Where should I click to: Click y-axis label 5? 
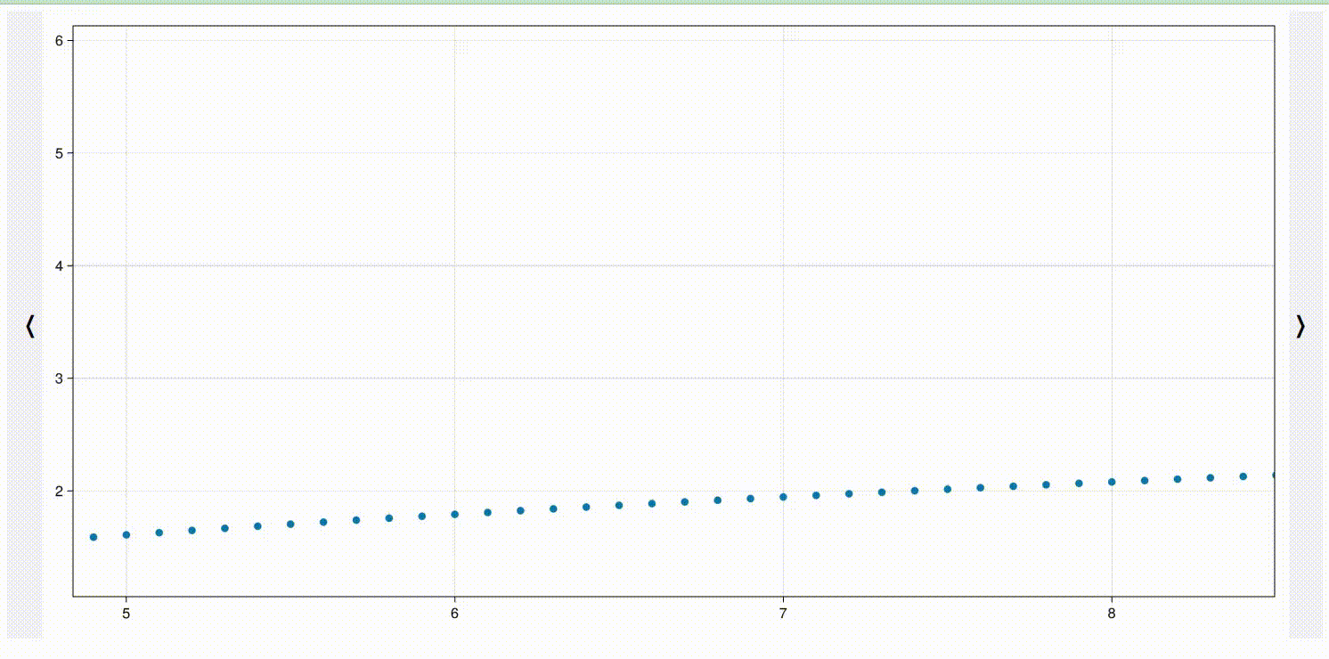(x=59, y=153)
